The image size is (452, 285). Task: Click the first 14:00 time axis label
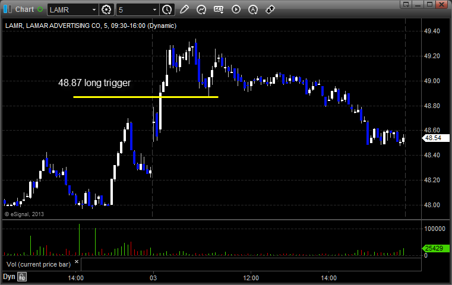click(x=76, y=278)
